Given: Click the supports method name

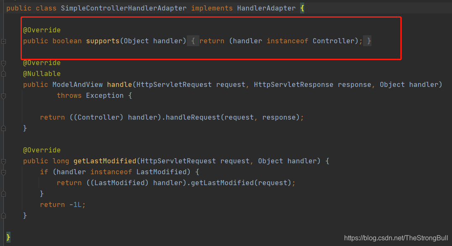Looking at the screenshot, I should [103, 41].
